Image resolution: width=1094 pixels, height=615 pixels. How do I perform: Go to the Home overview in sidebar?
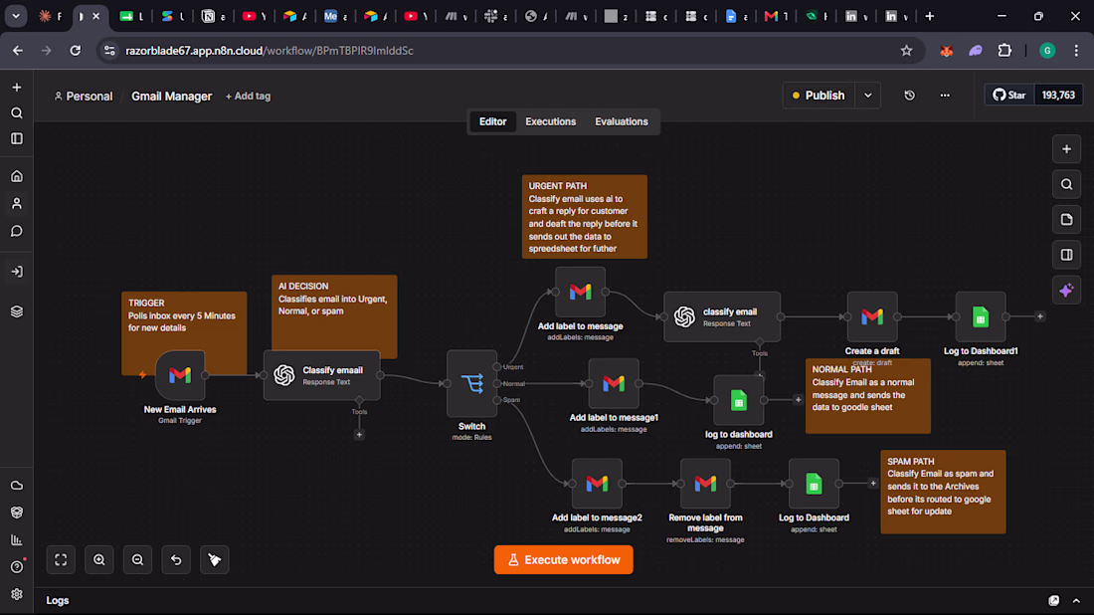tap(17, 176)
